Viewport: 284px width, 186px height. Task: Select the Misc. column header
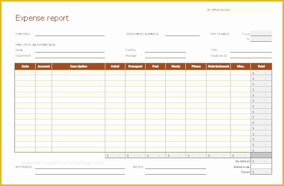pos(241,66)
